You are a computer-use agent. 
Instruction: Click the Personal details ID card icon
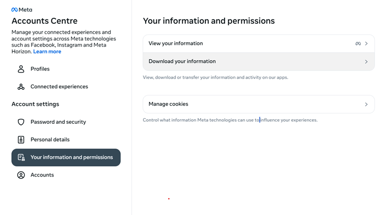(x=21, y=139)
